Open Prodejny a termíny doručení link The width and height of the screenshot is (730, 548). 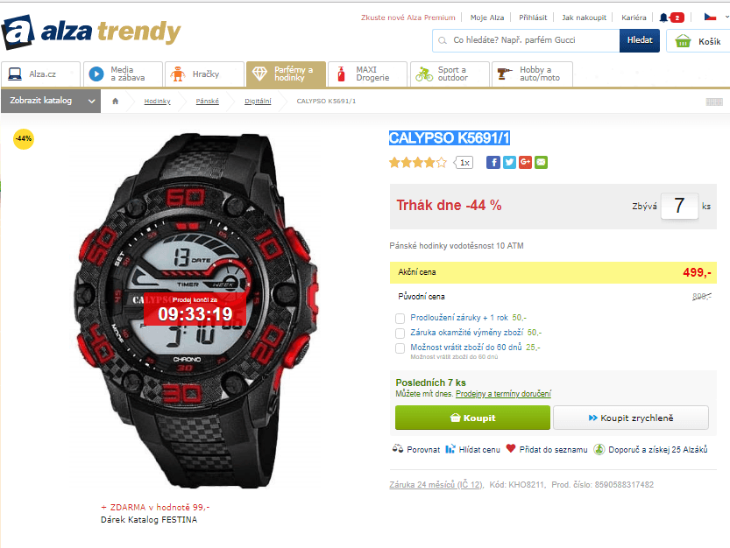coord(503,394)
